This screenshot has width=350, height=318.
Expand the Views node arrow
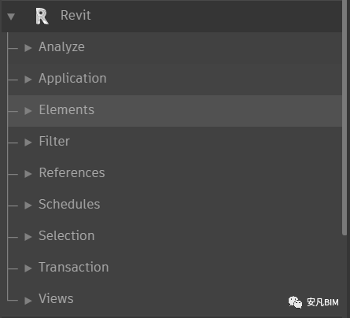coord(28,301)
